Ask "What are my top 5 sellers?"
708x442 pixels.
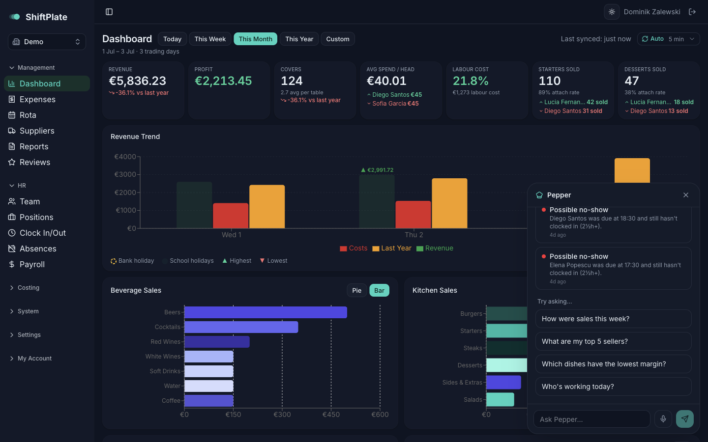point(613,341)
